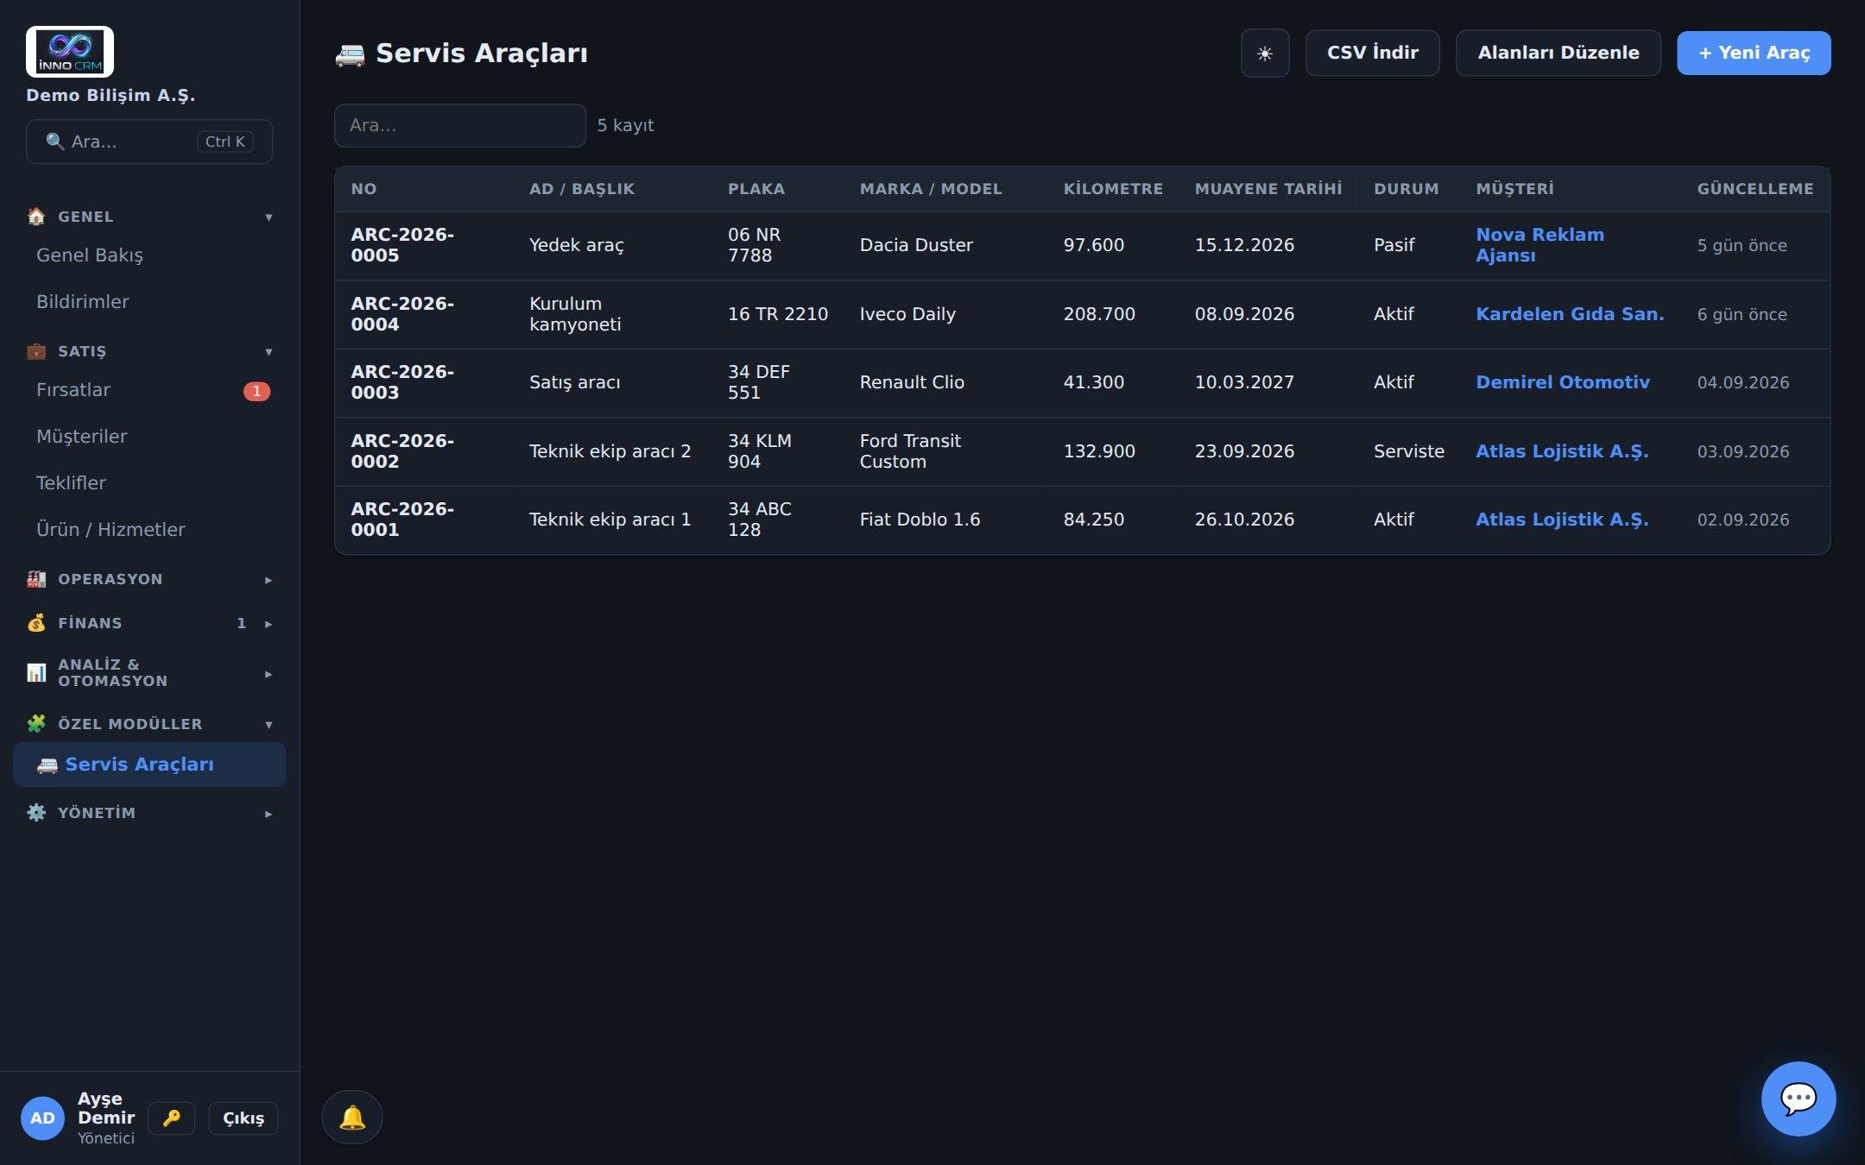Viewport: 1865px width, 1165px height.
Task: Click the INNO CRM logo
Action: click(70, 52)
